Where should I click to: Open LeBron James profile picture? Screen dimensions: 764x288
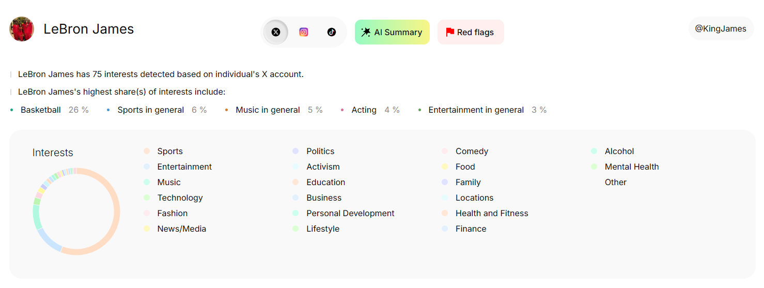pos(22,29)
